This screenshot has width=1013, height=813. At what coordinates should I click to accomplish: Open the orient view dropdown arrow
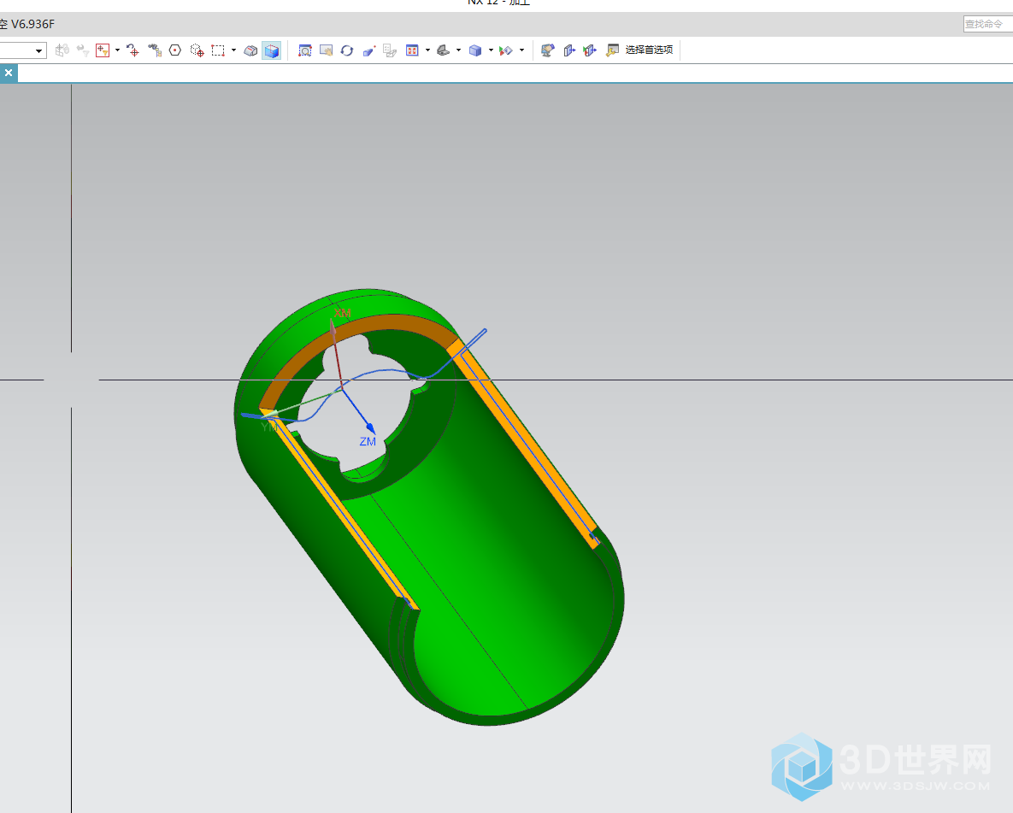(x=427, y=50)
